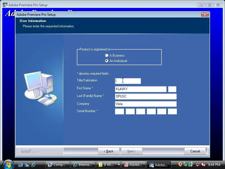
Task: Open the security shield tray icon
Action: click(180, 164)
